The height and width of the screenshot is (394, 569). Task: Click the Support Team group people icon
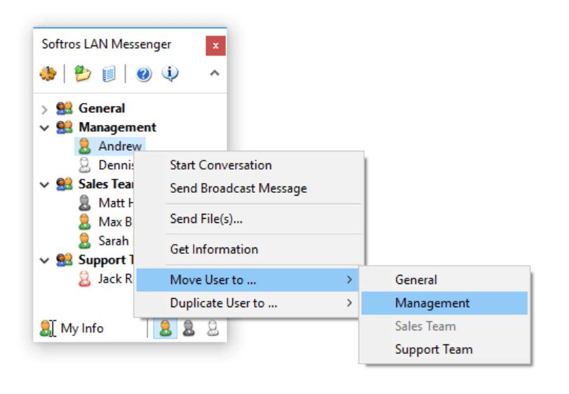coord(65,260)
